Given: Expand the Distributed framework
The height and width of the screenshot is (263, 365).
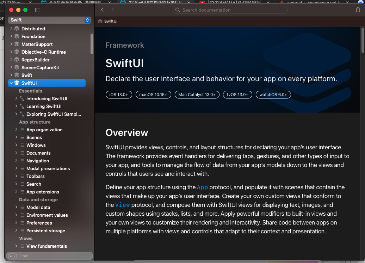Looking at the screenshot, I should [x=11, y=29].
